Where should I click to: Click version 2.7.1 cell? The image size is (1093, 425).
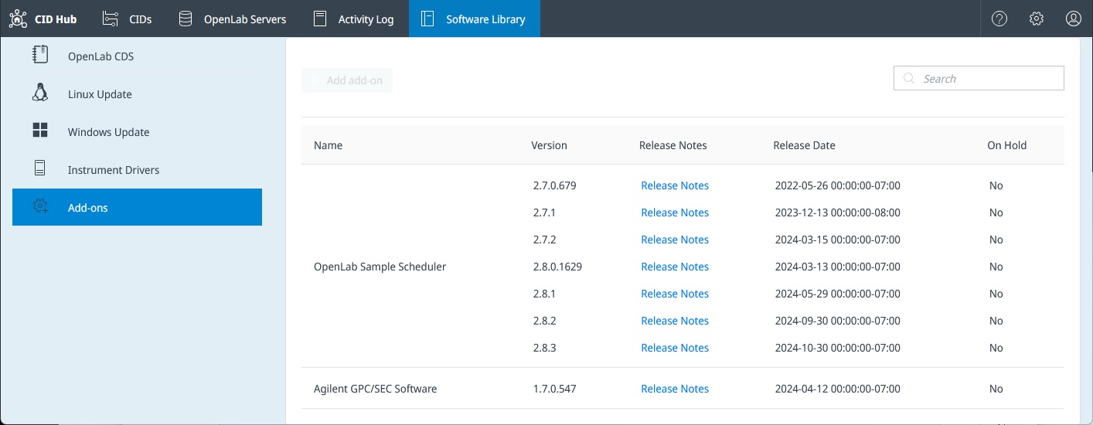(x=544, y=212)
